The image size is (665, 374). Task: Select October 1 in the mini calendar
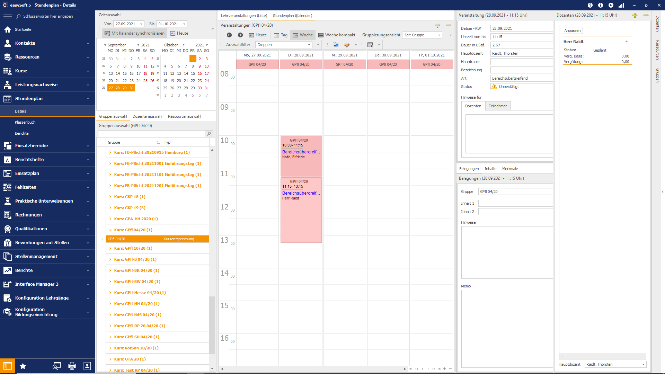click(193, 59)
